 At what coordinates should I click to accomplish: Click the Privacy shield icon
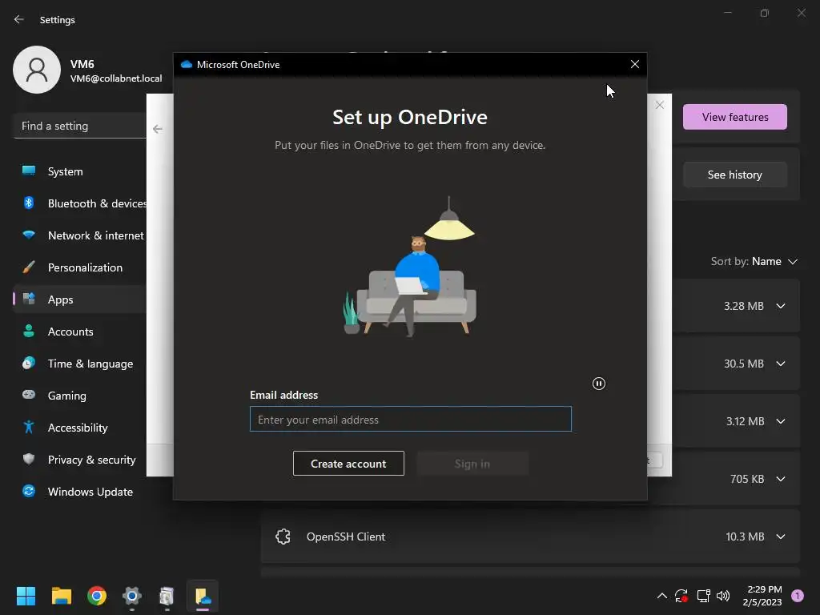point(29,459)
